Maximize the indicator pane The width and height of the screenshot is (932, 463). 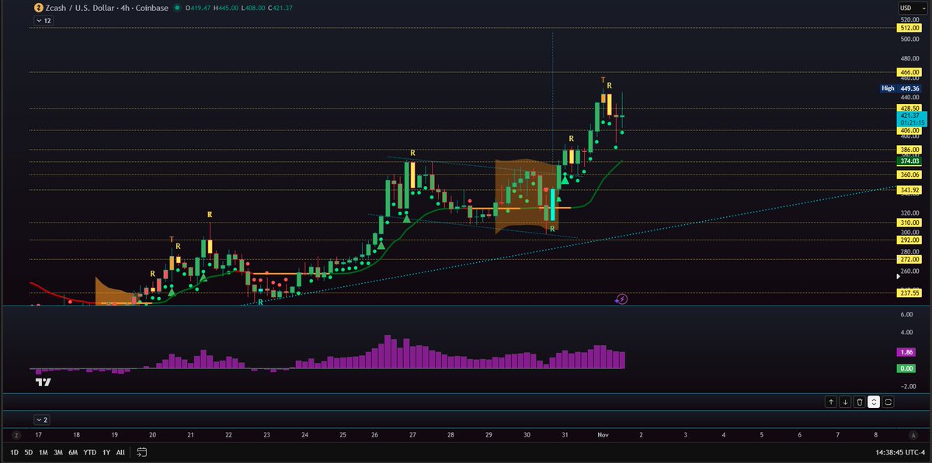888,402
